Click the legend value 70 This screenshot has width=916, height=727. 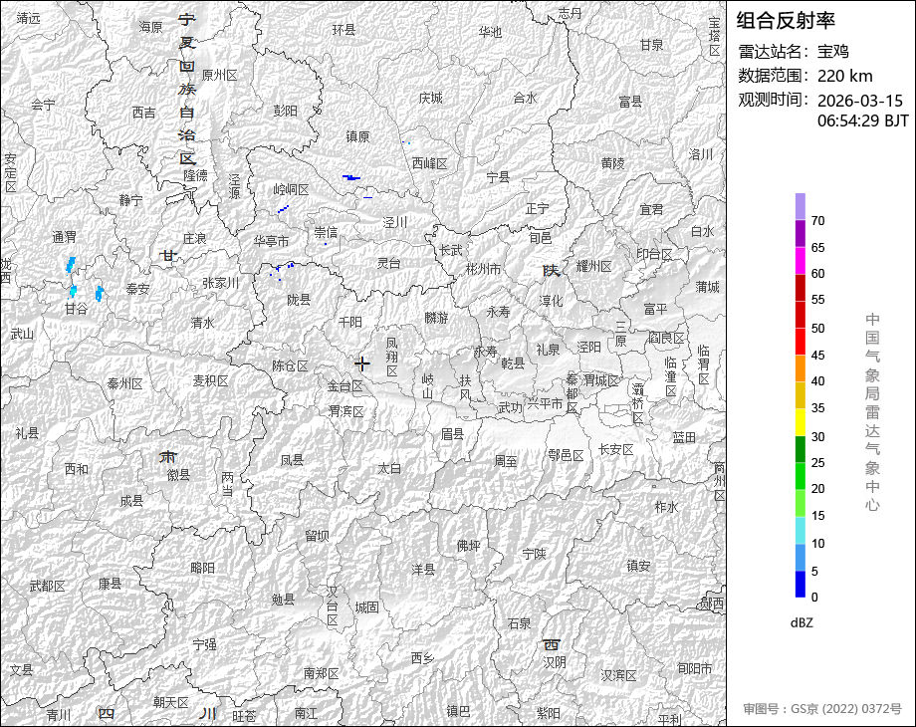click(817, 221)
